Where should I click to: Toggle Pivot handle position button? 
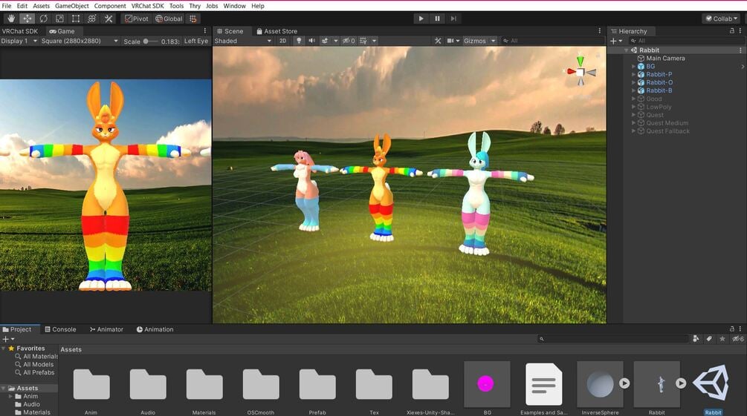136,19
